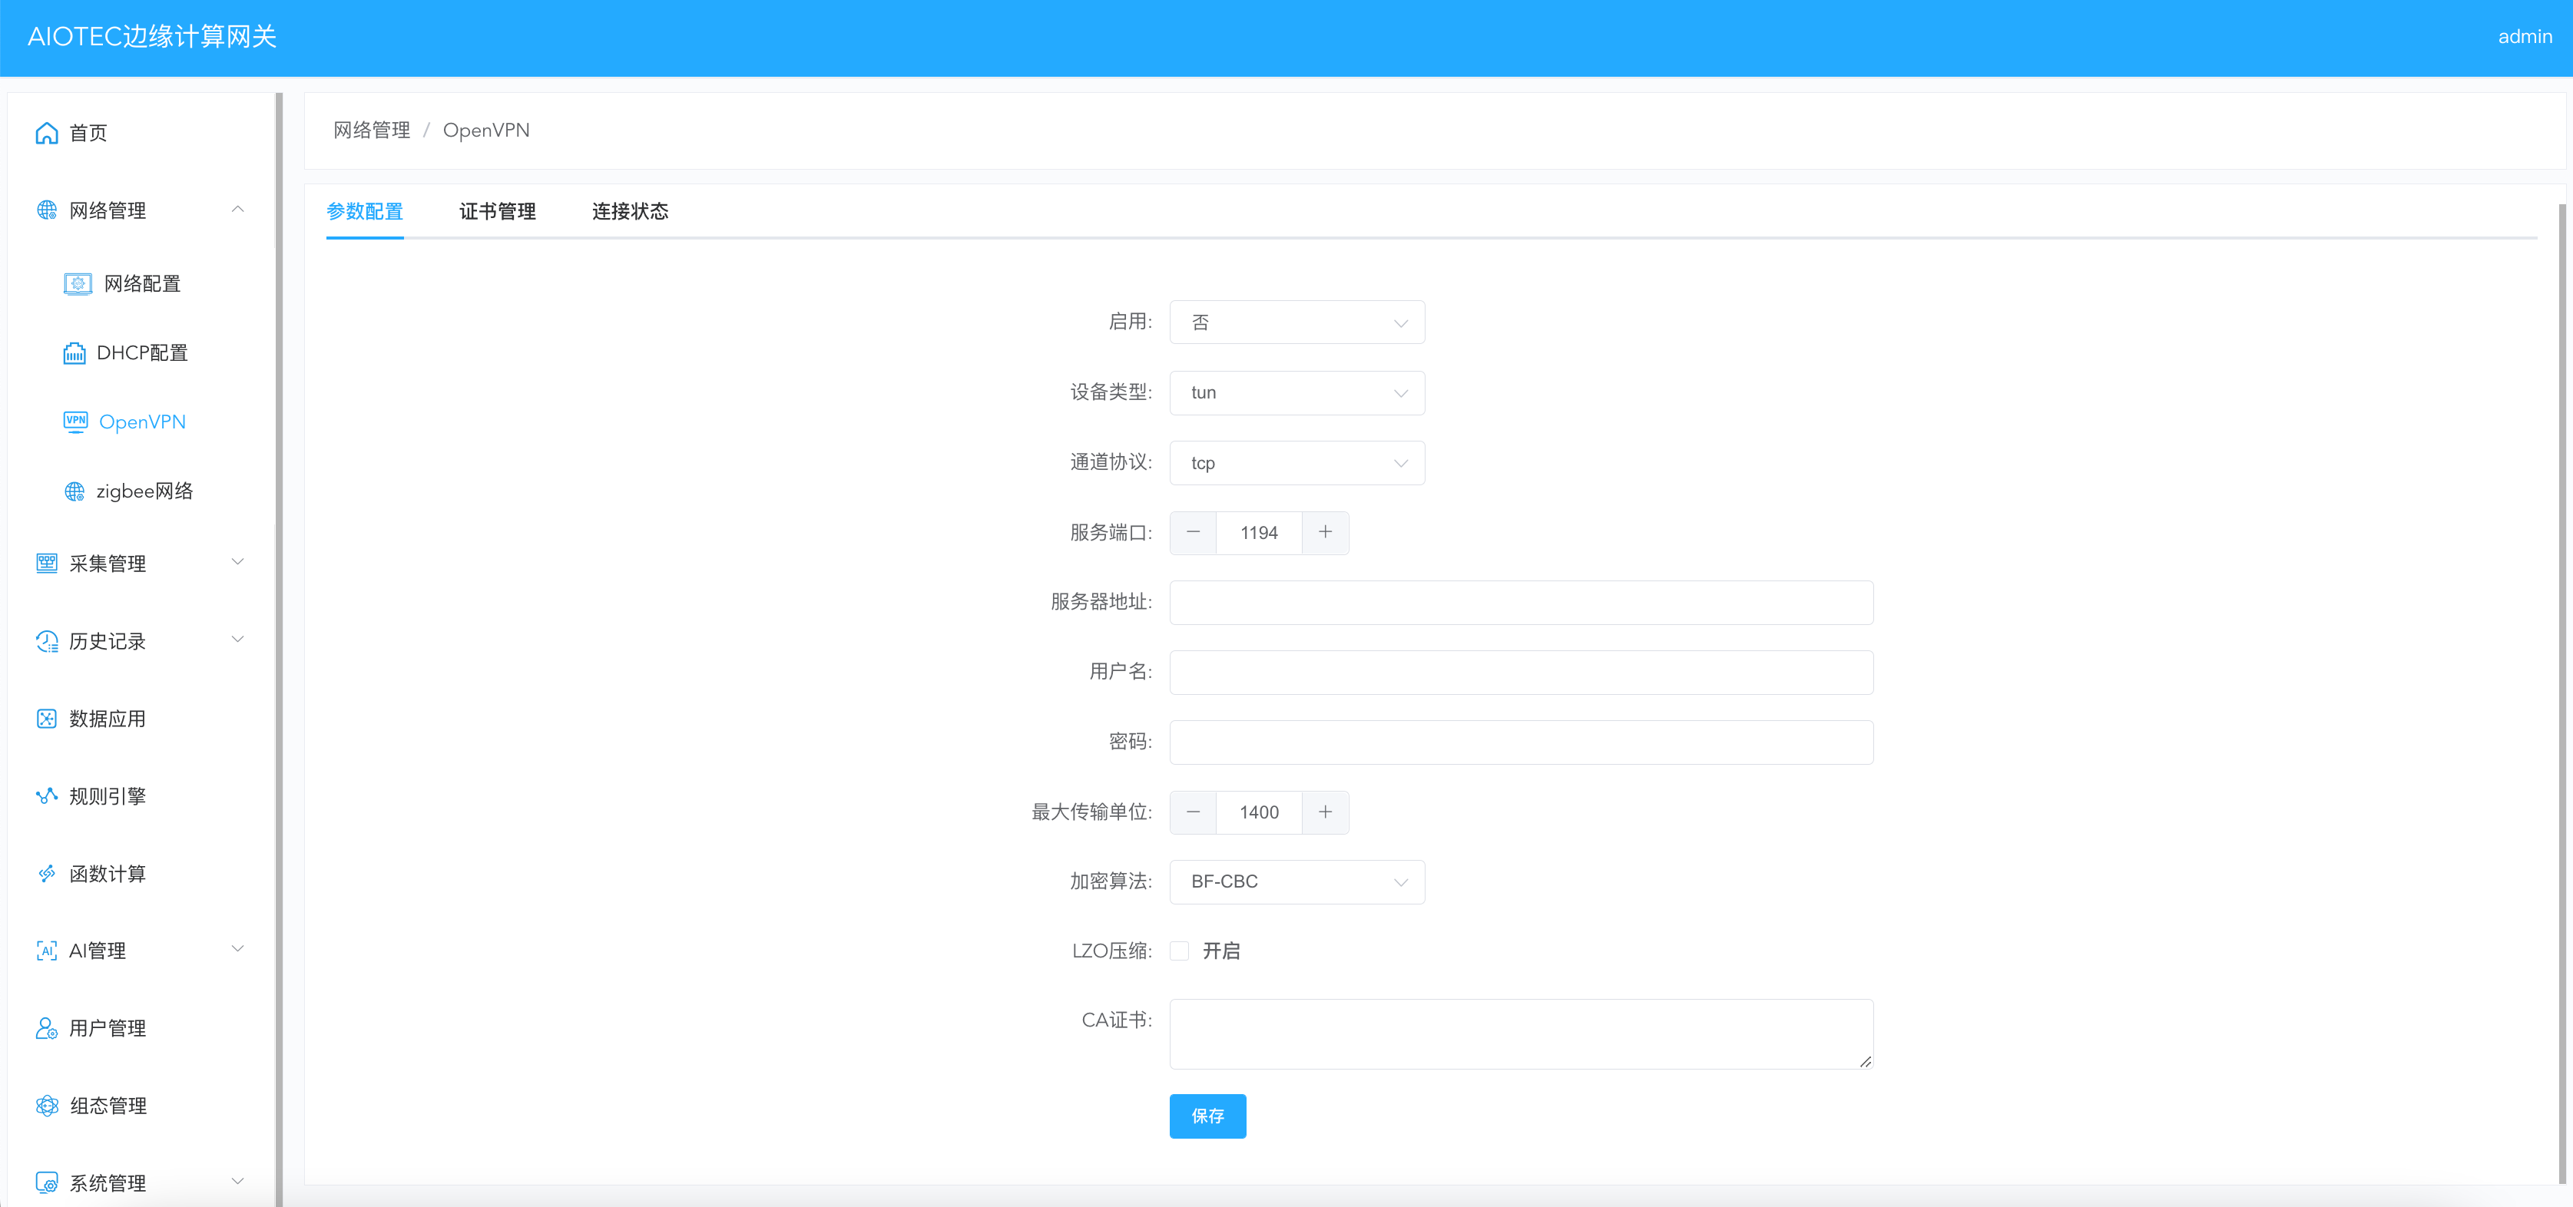Viewport: 2573px width, 1207px height.
Task: Click the 系统管理 icon
Action: coord(47,1183)
